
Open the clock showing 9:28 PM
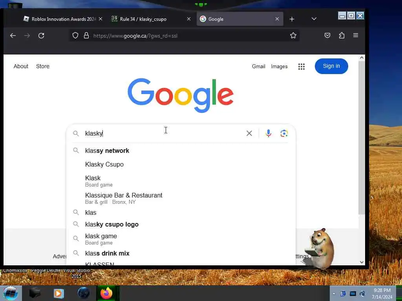382,294
